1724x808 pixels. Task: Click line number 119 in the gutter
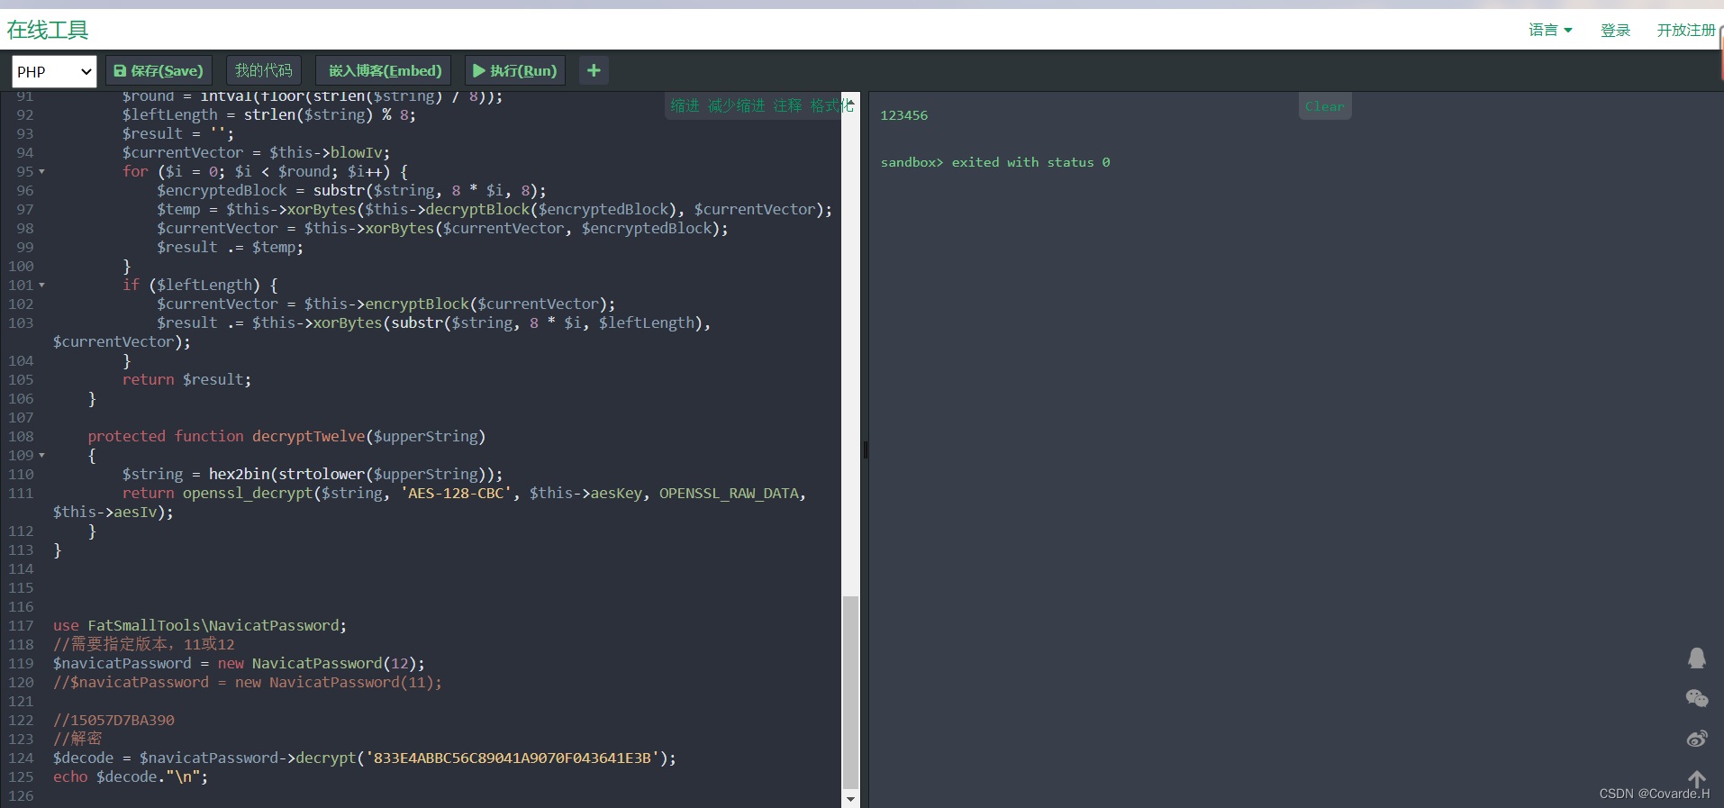tap(21, 664)
